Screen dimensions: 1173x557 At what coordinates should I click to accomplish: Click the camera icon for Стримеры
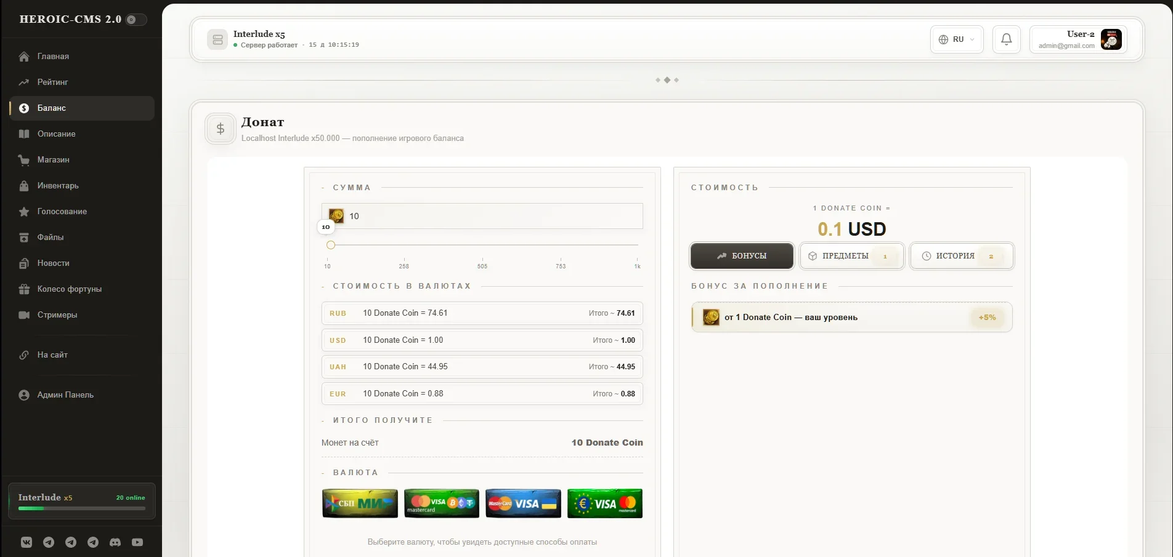(x=24, y=315)
